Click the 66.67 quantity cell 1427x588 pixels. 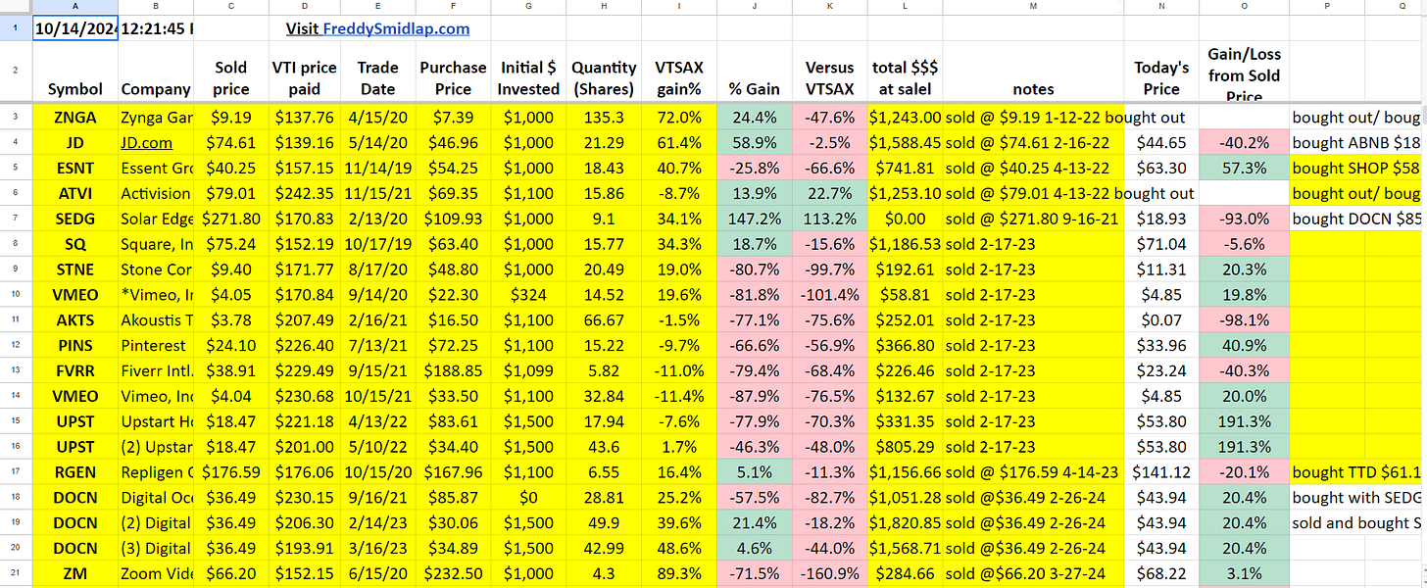click(604, 319)
